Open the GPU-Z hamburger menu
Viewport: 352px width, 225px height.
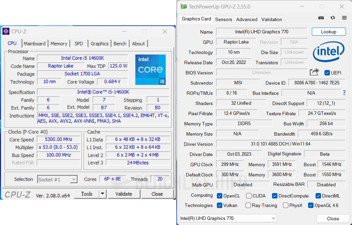coord(344,18)
